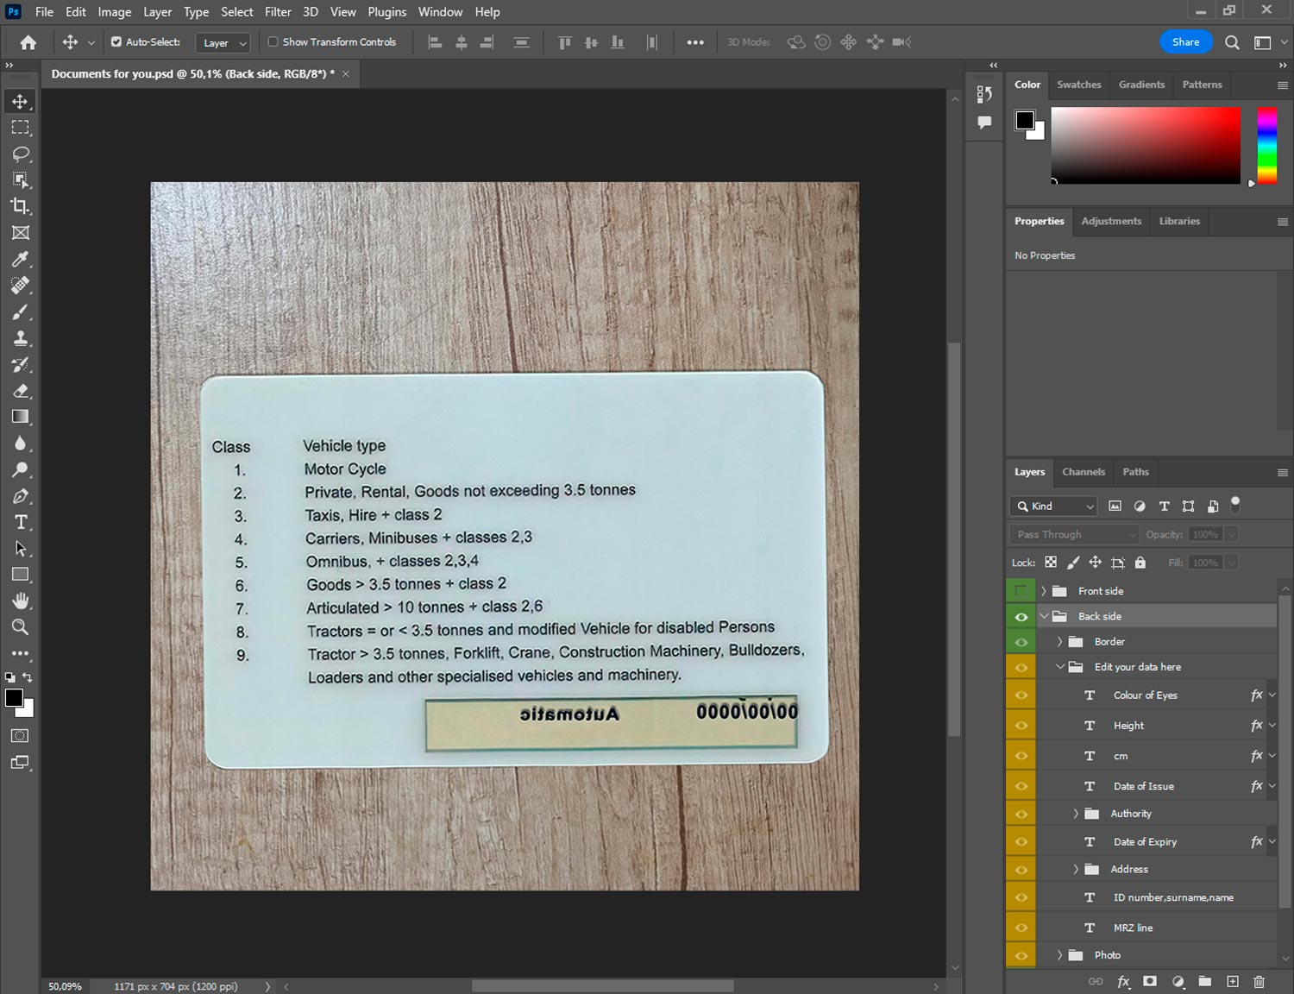Screen dimensions: 1294x994
Task: Show the Front side layer group
Action: click(1021, 591)
